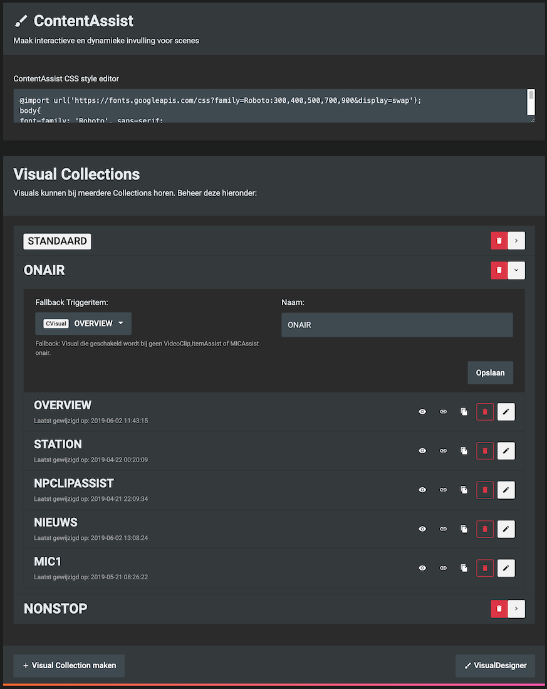547x689 pixels.
Task: Click the STATION visual title
Action: [58, 444]
